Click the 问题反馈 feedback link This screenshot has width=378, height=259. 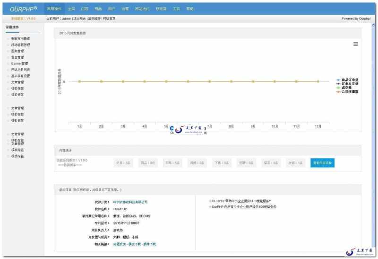tap(120, 244)
